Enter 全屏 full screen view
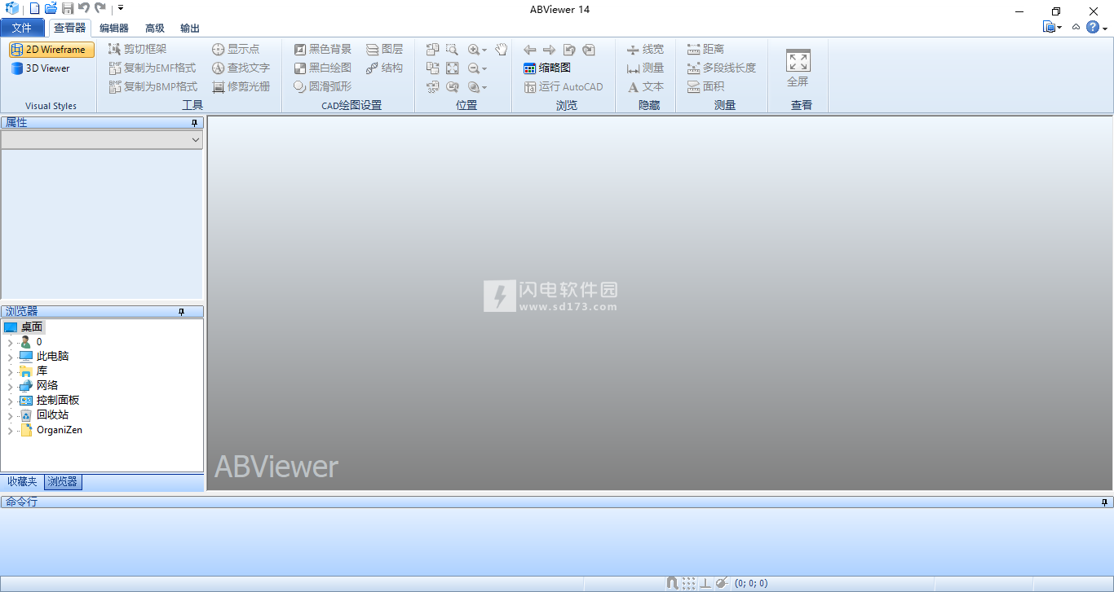The image size is (1114, 592). point(798,68)
